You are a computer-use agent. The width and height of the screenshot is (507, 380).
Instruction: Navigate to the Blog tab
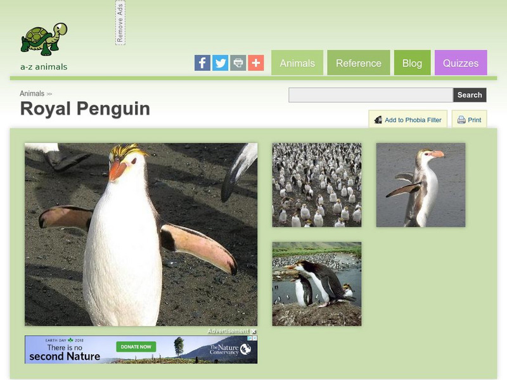coord(412,63)
